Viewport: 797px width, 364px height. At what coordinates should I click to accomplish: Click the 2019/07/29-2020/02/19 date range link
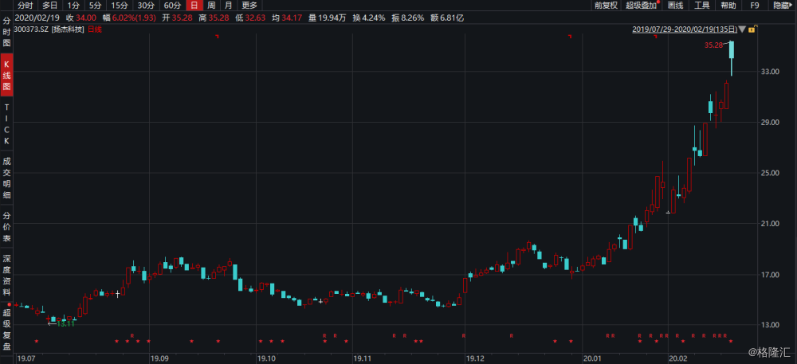[684, 29]
